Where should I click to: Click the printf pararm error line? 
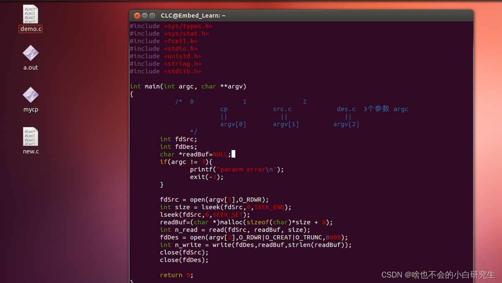tap(237, 169)
